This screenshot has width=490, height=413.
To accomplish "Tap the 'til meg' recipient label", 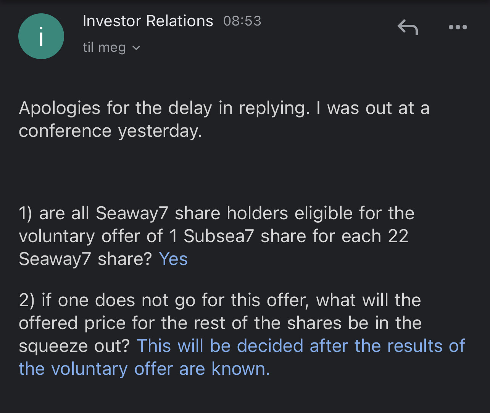I will (x=104, y=47).
